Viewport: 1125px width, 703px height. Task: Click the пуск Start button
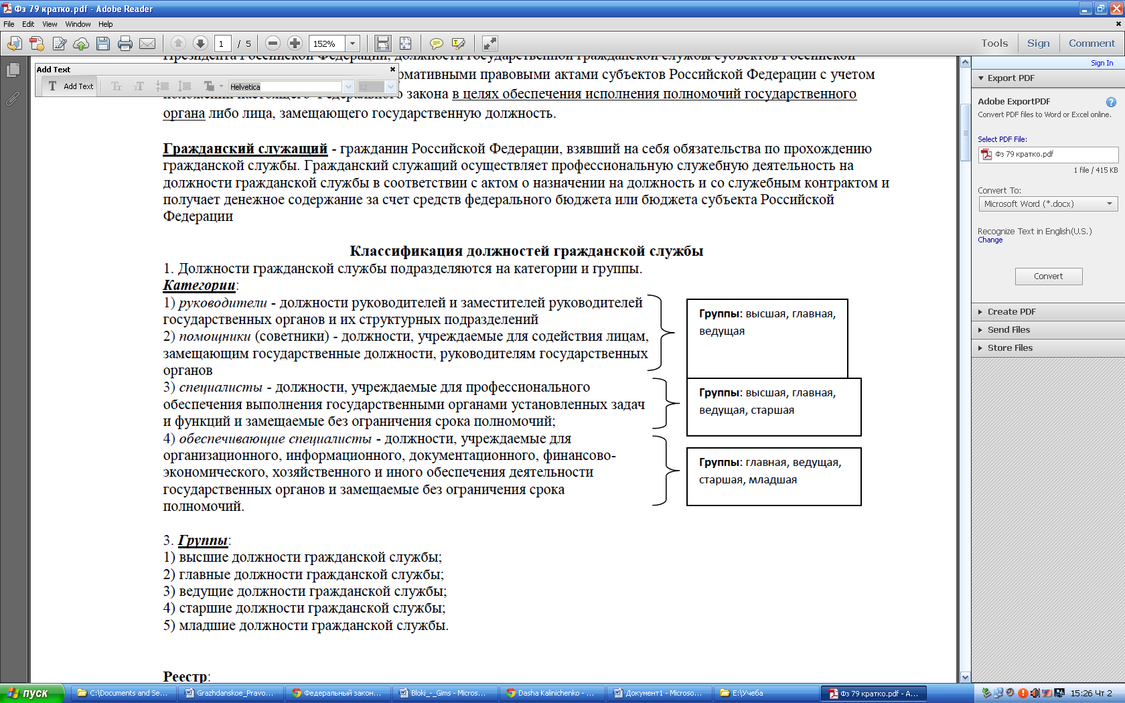click(x=31, y=693)
